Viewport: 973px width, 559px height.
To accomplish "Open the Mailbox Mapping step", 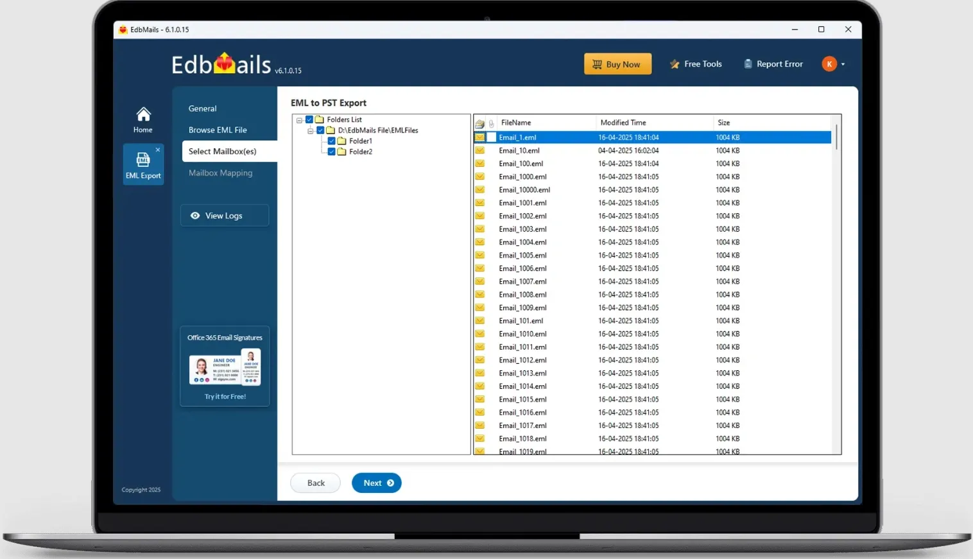I will [220, 173].
